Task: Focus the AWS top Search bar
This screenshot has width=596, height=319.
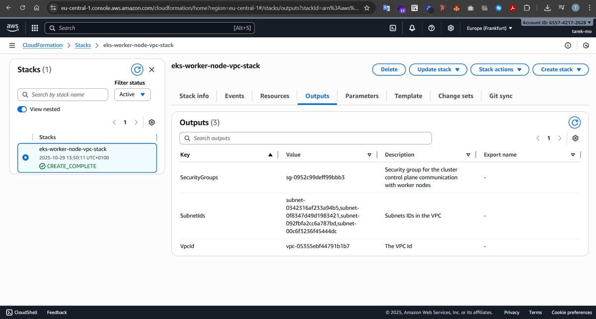Action: (x=149, y=28)
